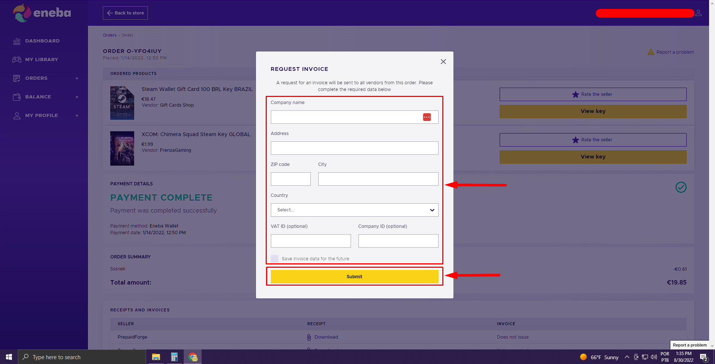Open the network icon in system tray
The image size is (715, 364).
coord(645,357)
